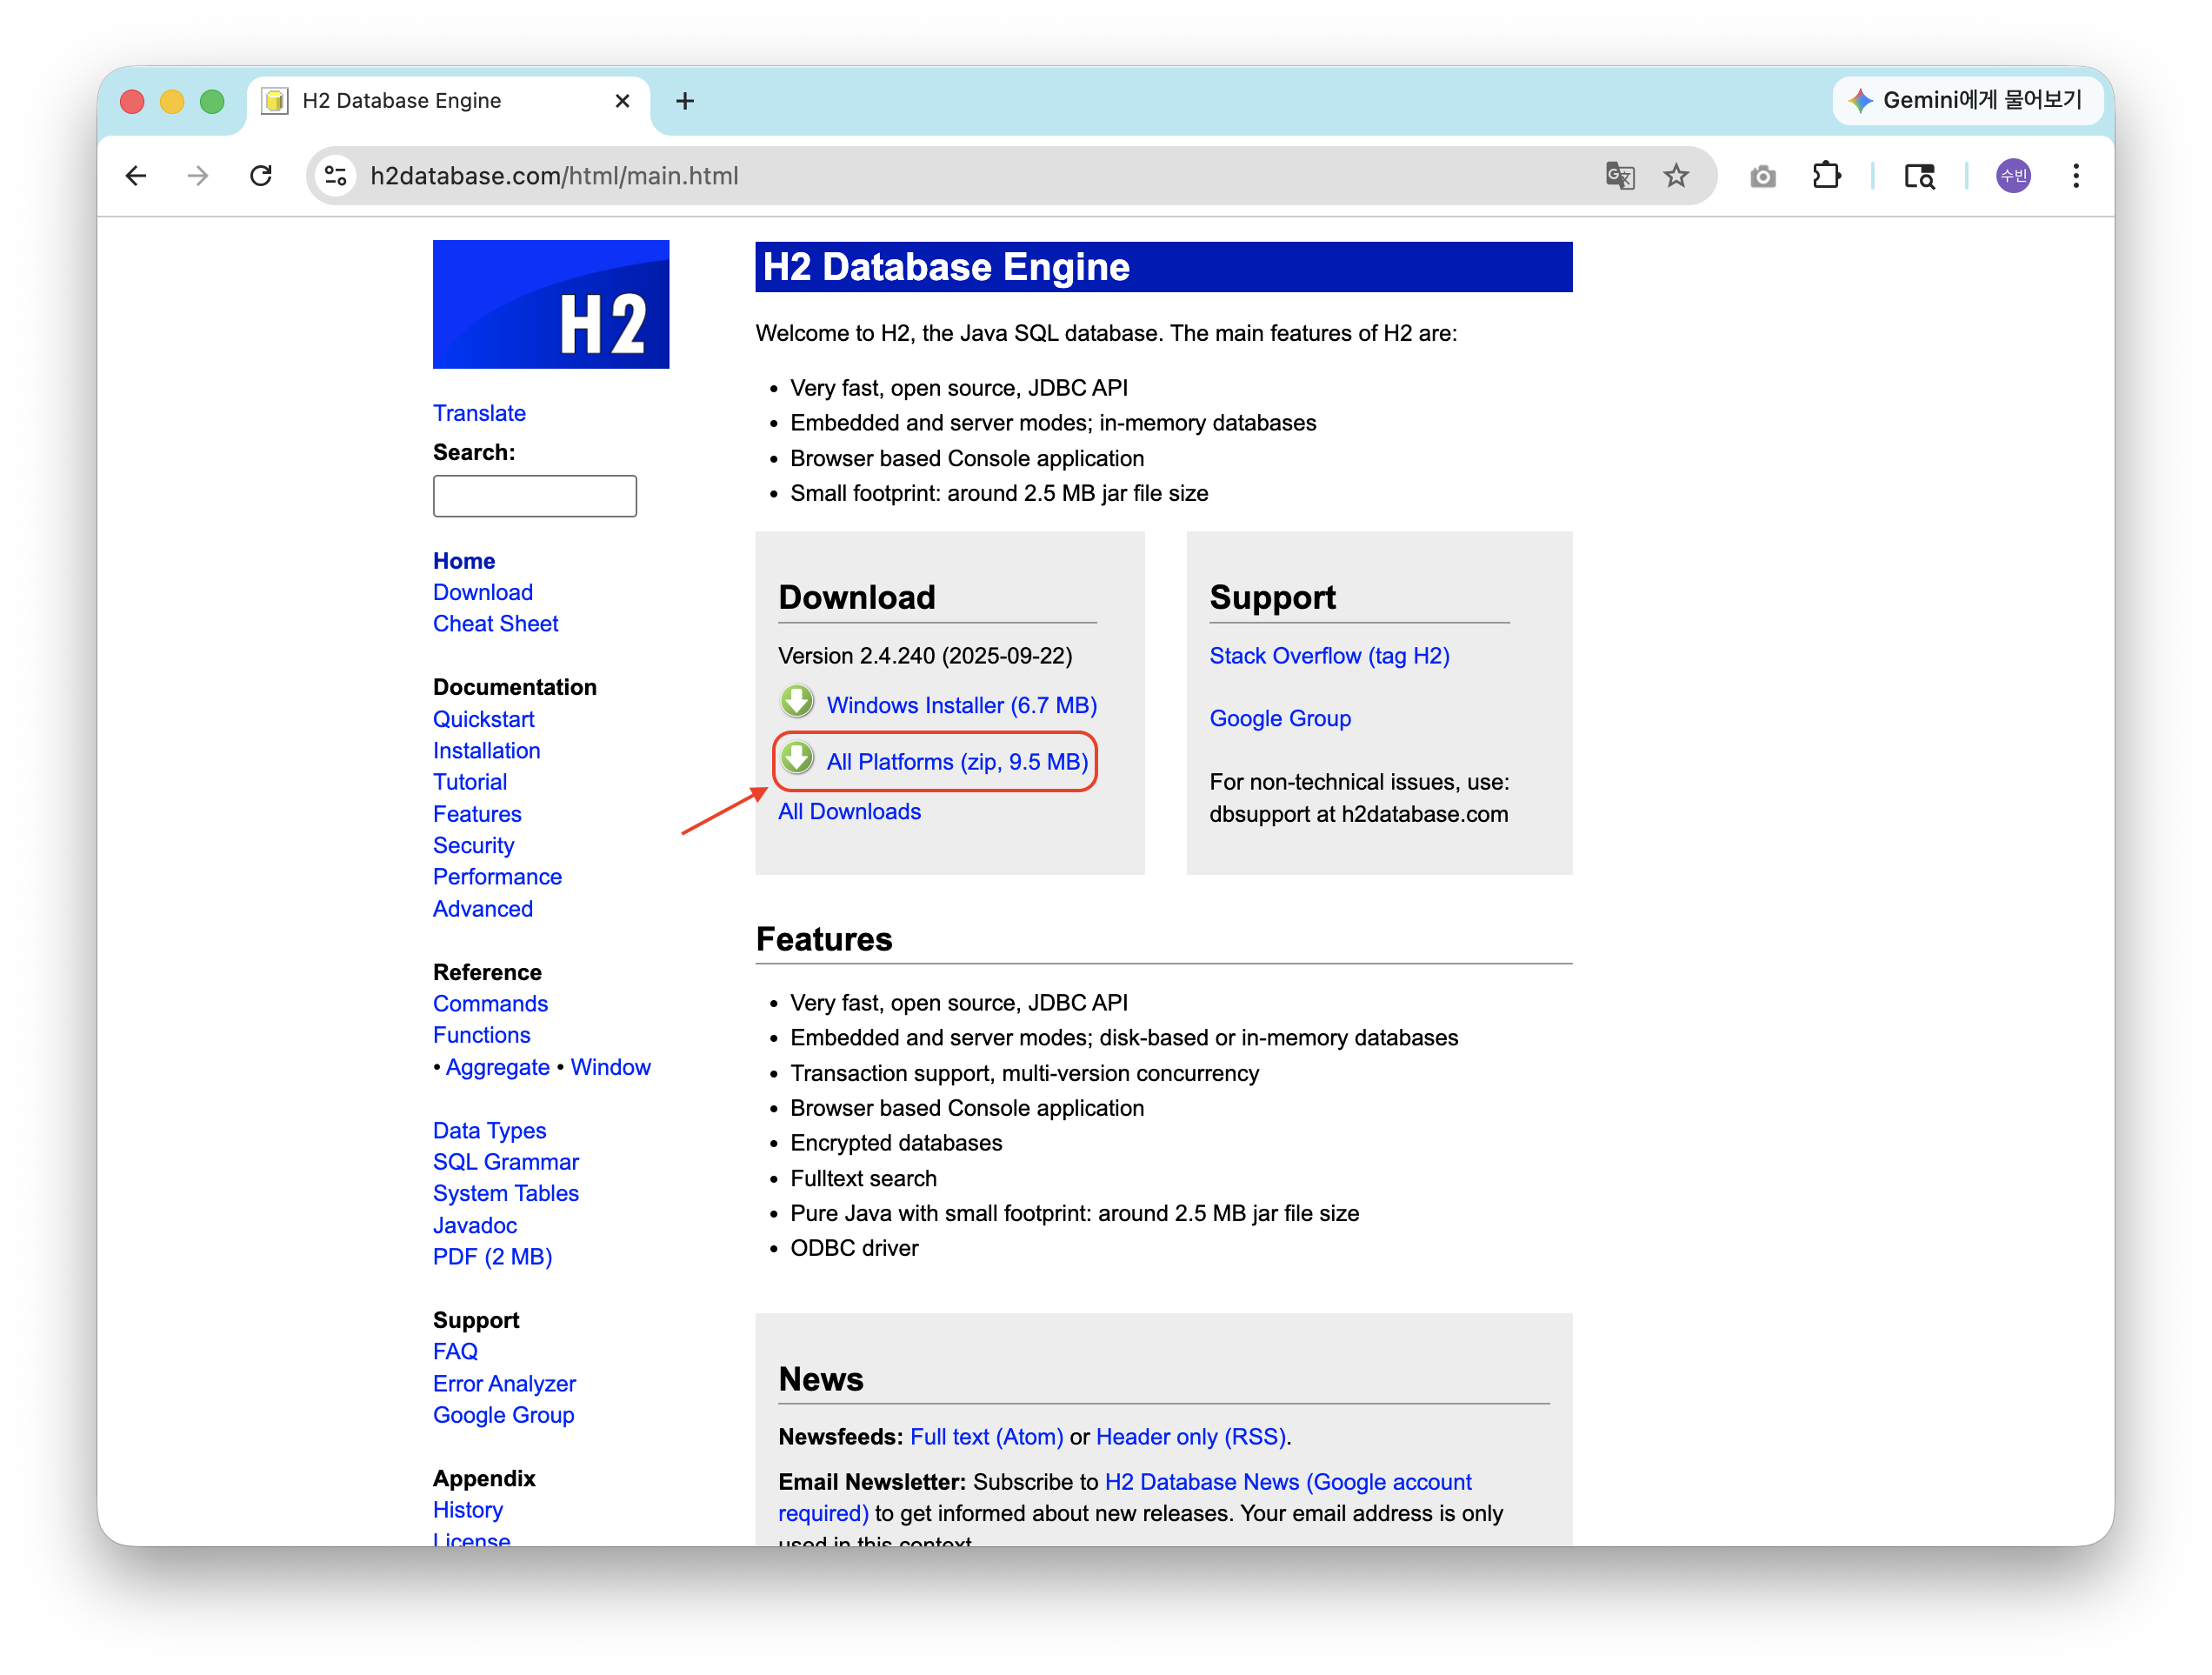Open the History appendix link

point(468,1510)
